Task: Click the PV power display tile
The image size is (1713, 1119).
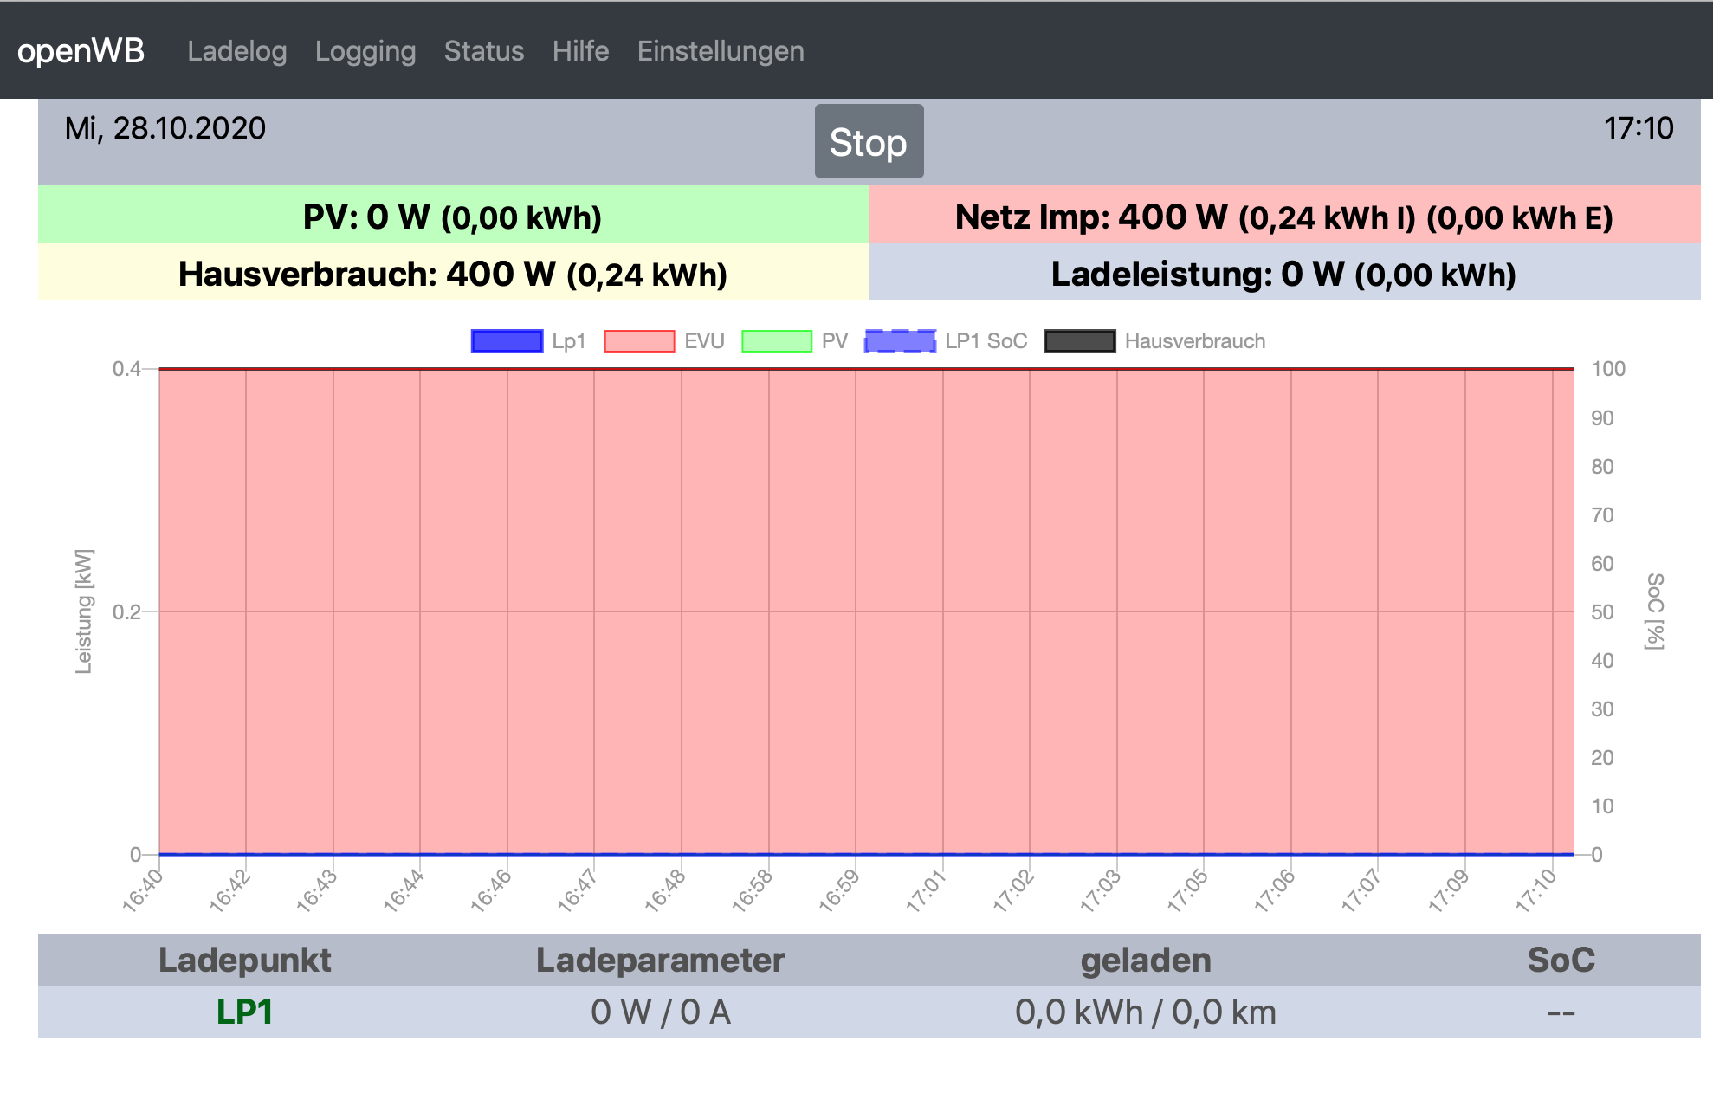Action: pos(452,217)
